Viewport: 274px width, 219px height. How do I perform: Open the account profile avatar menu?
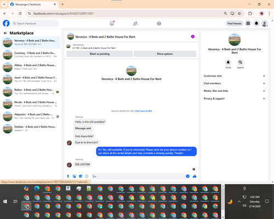click(265, 24)
